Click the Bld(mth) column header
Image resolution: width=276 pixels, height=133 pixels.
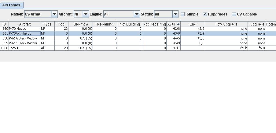coord(81,24)
